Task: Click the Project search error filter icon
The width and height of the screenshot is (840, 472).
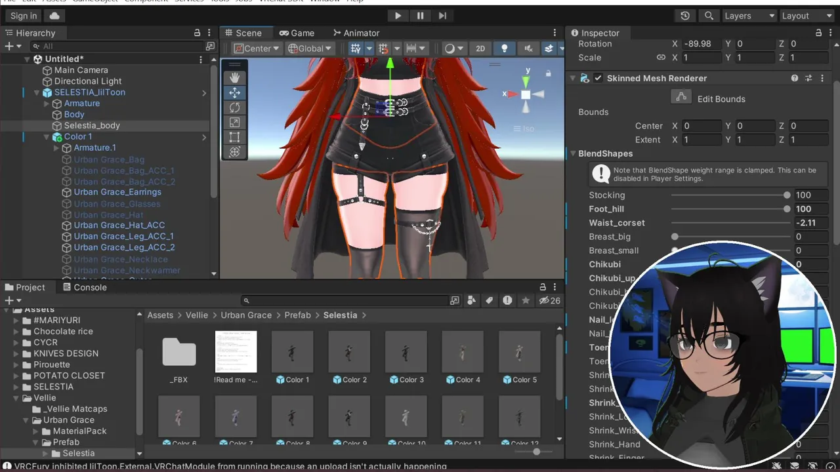Action: click(507, 300)
